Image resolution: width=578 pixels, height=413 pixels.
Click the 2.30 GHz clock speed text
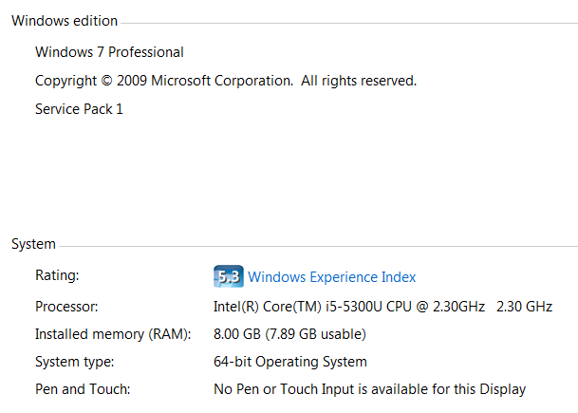coord(524,307)
